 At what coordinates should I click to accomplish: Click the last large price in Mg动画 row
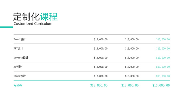tap(161, 86)
